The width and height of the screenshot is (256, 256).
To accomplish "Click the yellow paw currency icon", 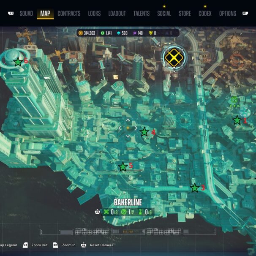I will tap(151, 33).
